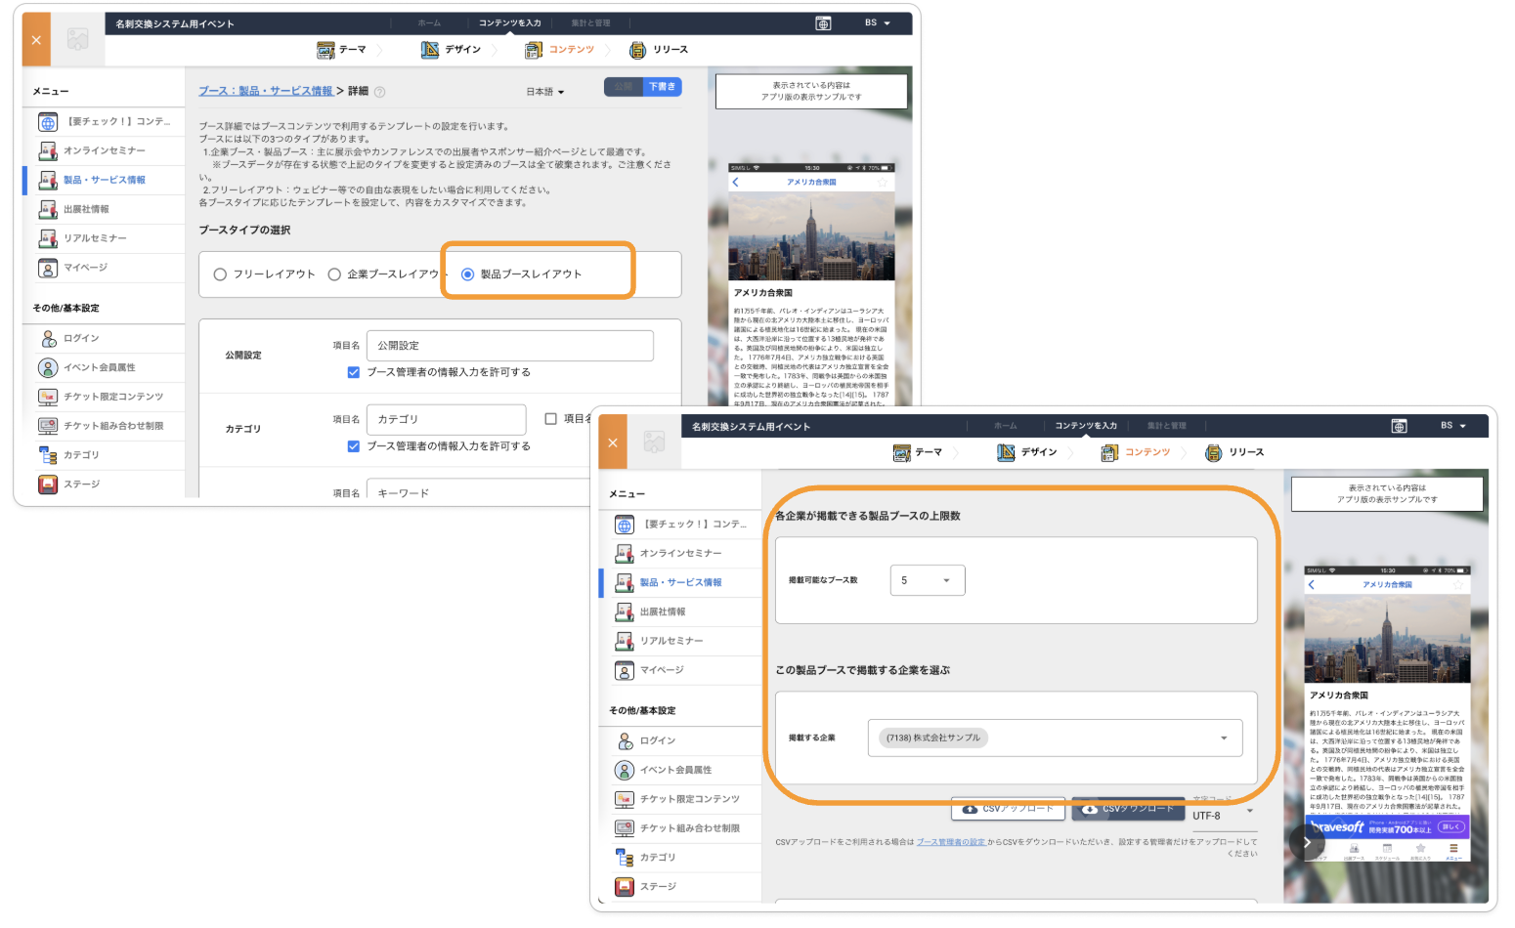This screenshot has height=928, width=1515.
Task: Click the back arrow in upper-left phone preview
Action: tap(736, 183)
